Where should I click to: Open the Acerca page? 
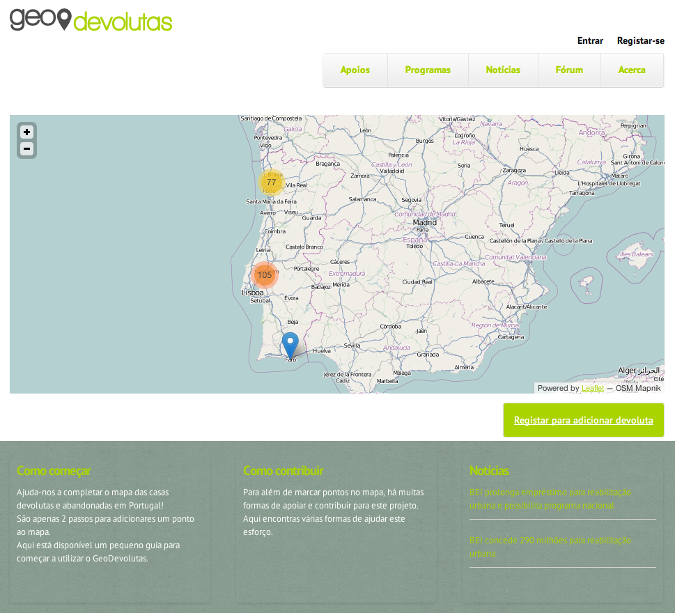click(632, 70)
